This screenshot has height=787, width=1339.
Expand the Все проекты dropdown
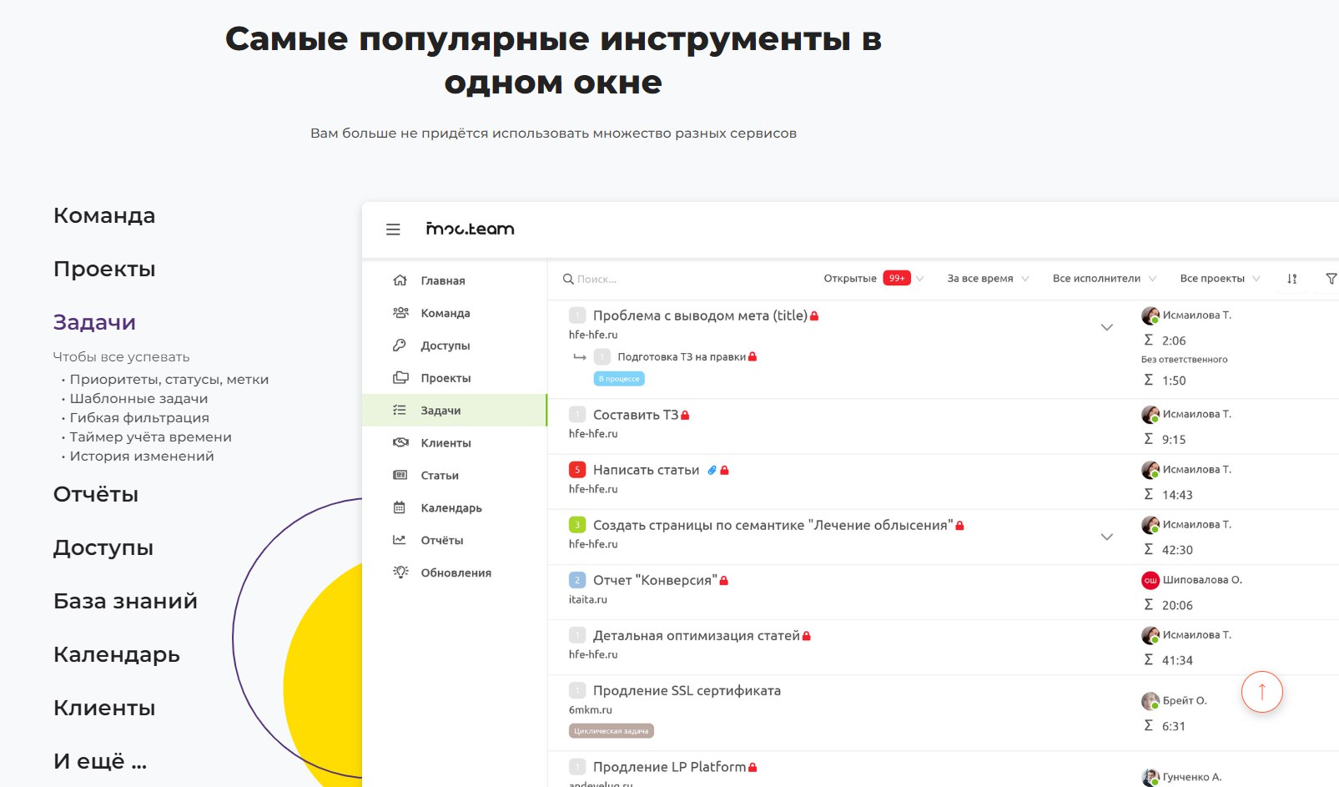(1220, 279)
